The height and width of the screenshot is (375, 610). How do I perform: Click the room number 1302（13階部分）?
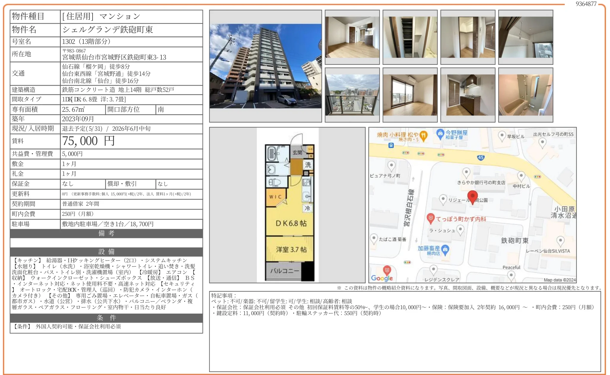[86, 42]
